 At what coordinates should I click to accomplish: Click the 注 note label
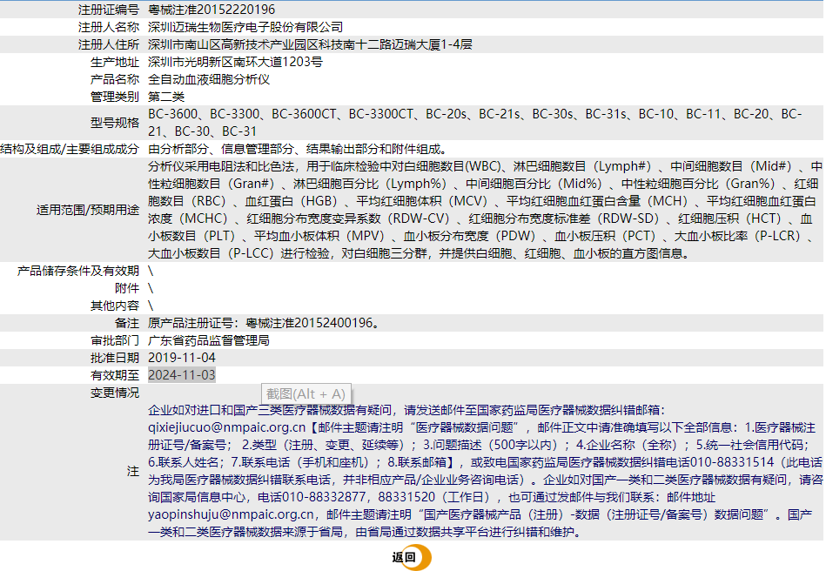point(133,471)
